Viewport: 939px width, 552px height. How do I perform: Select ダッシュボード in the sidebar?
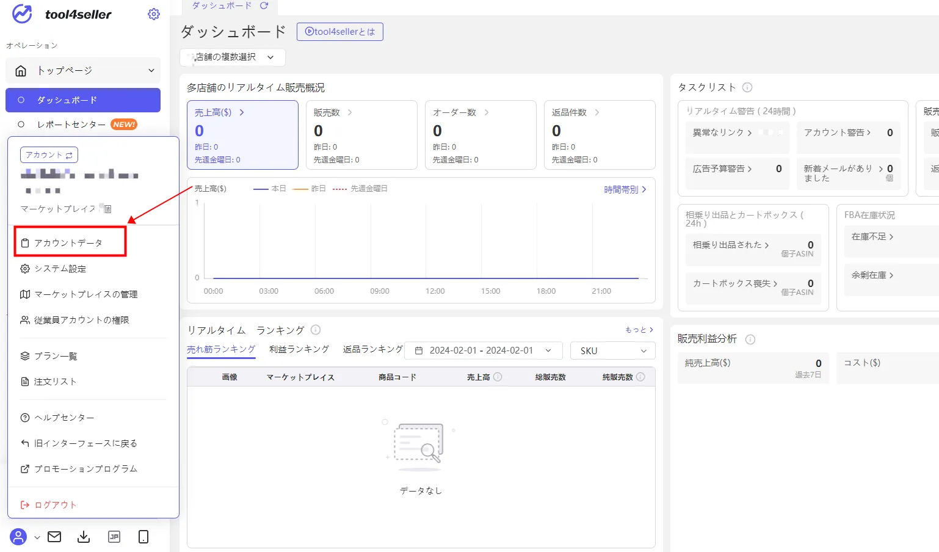click(83, 100)
